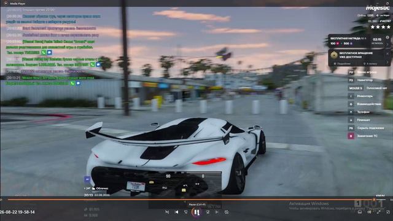Pause the video playback
The height and width of the screenshot is (221, 393).
(196, 212)
